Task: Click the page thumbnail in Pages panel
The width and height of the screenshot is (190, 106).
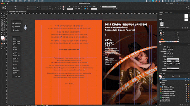Action: click(x=162, y=24)
